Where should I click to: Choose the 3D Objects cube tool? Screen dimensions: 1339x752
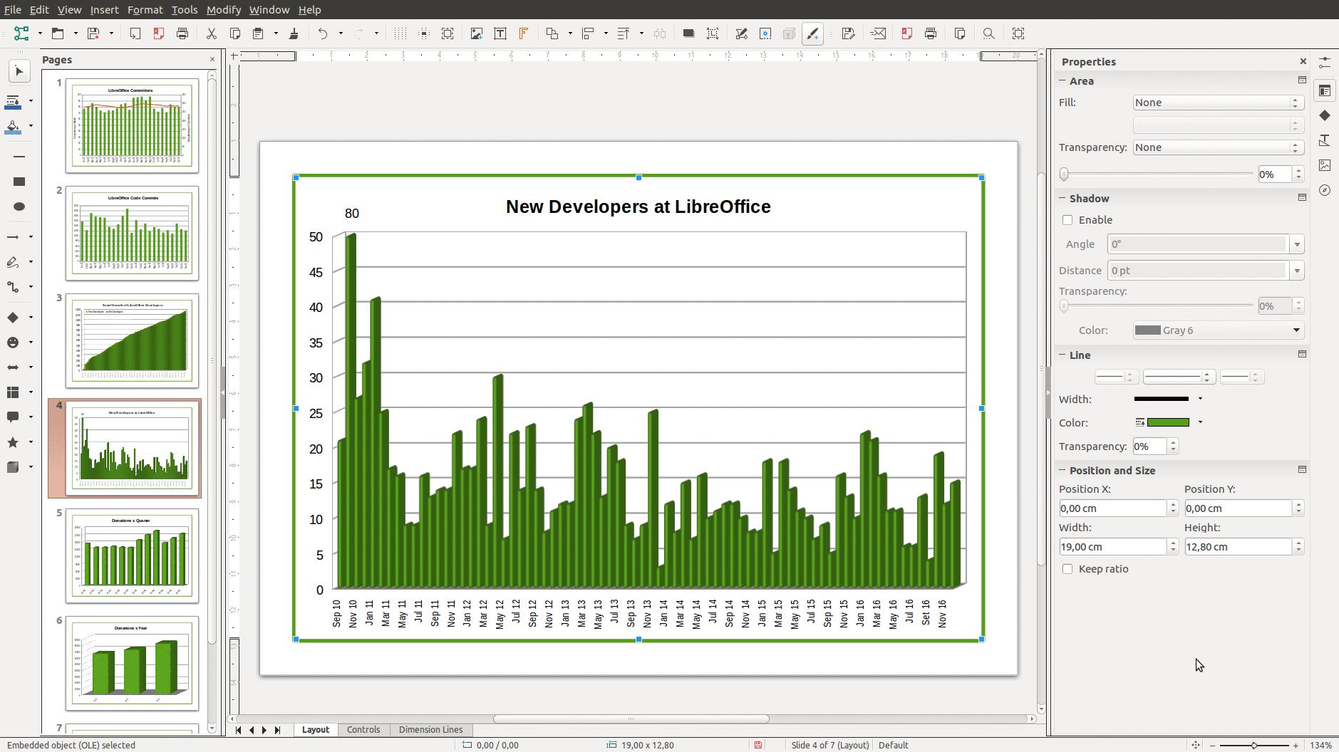(x=13, y=467)
